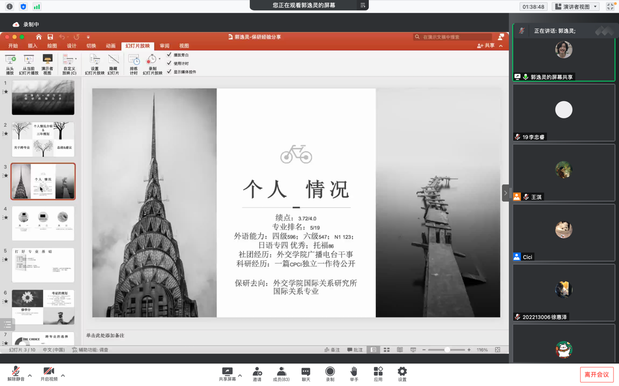Viewport: 619px width, 386px height.
Task: Open meeting 设置 gear icon
Action: click(x=402, y=374)
